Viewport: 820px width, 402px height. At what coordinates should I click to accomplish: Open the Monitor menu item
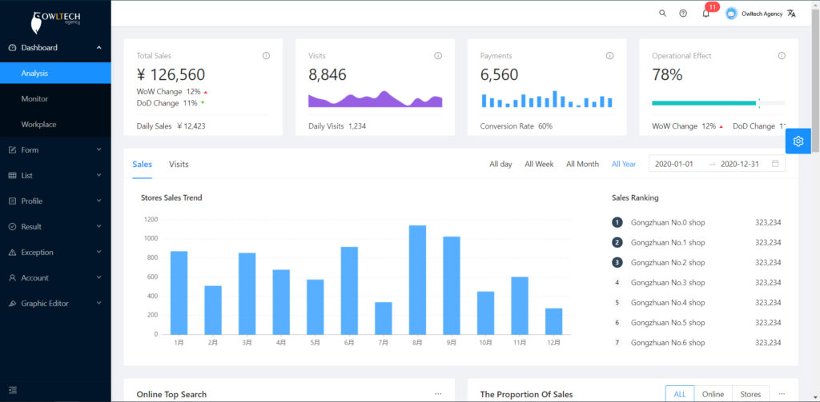click(x=55, y=98)
